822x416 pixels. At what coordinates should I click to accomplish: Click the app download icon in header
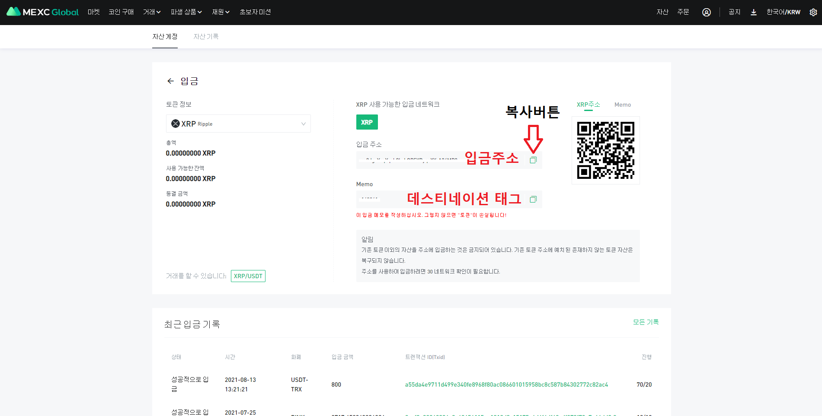pos(754,12)
